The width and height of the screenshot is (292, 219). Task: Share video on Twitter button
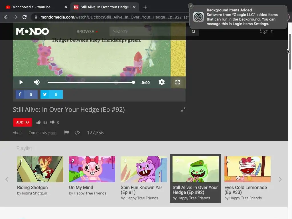pos(52,94)
